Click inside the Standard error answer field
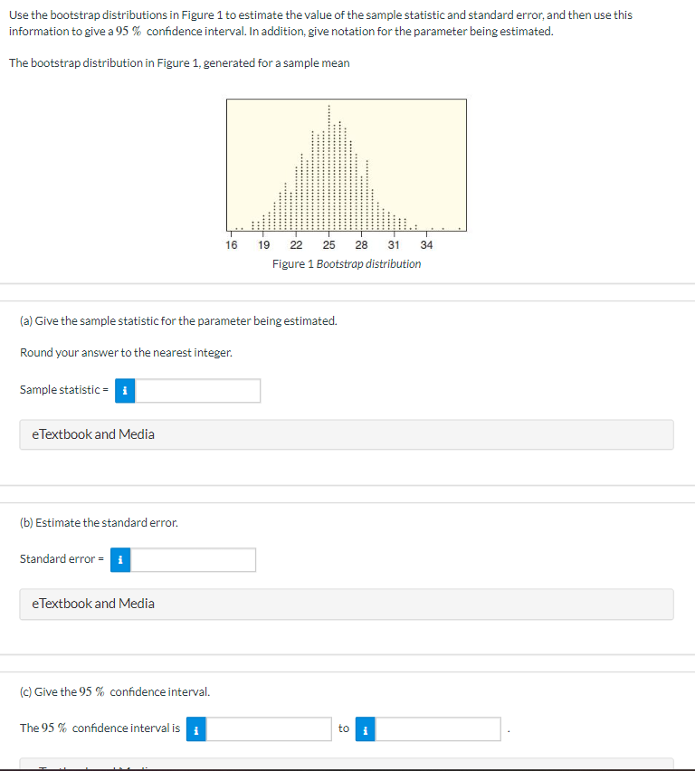This screenshot has width=695, height=771. pyautogui.click(x=195, y=559)
